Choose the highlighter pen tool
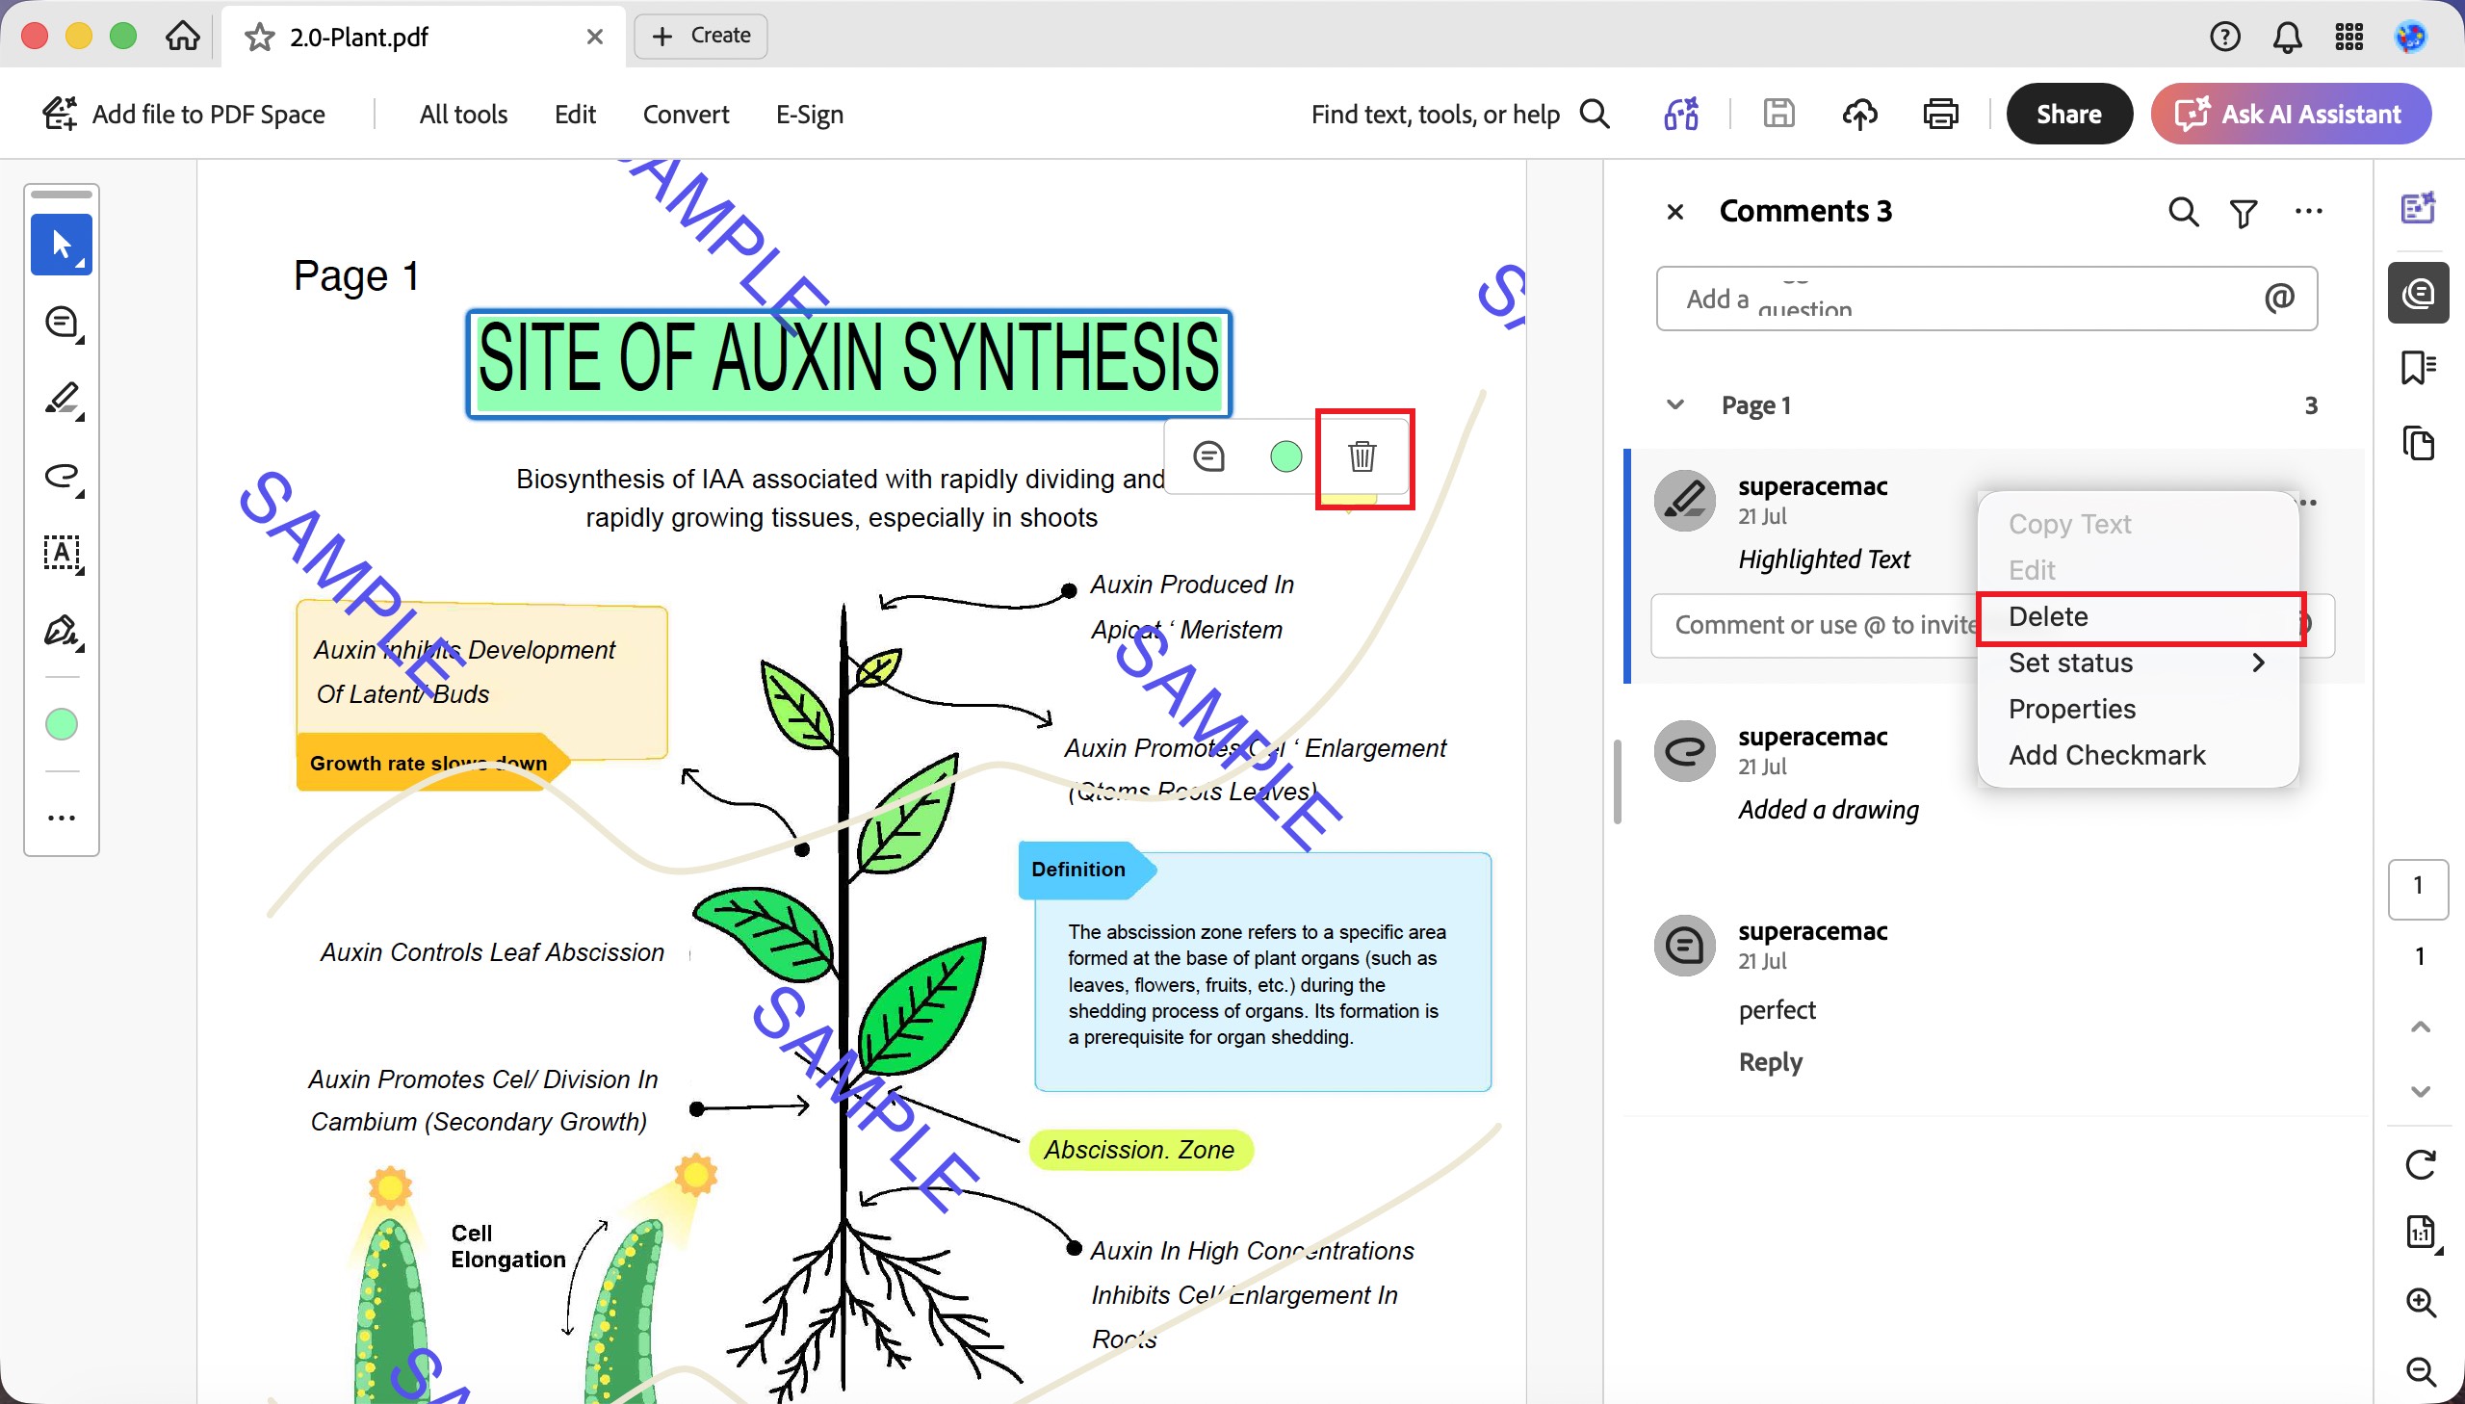 (x=62, y=399)
